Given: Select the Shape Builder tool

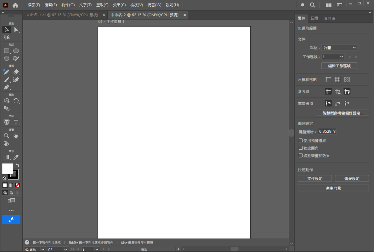Looking at the screenshot, I should click(6, 101).
